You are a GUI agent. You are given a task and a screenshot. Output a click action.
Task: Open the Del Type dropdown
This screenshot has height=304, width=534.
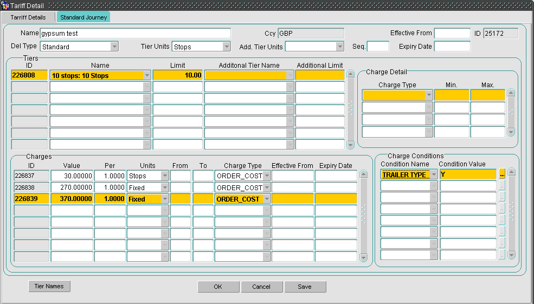coord(114,47)
